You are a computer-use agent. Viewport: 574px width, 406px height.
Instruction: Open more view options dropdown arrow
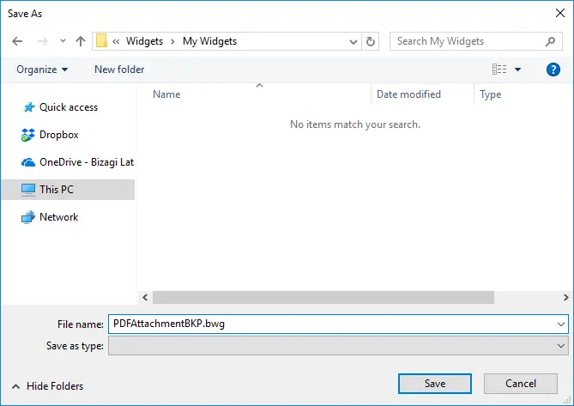tap(517, 70)
